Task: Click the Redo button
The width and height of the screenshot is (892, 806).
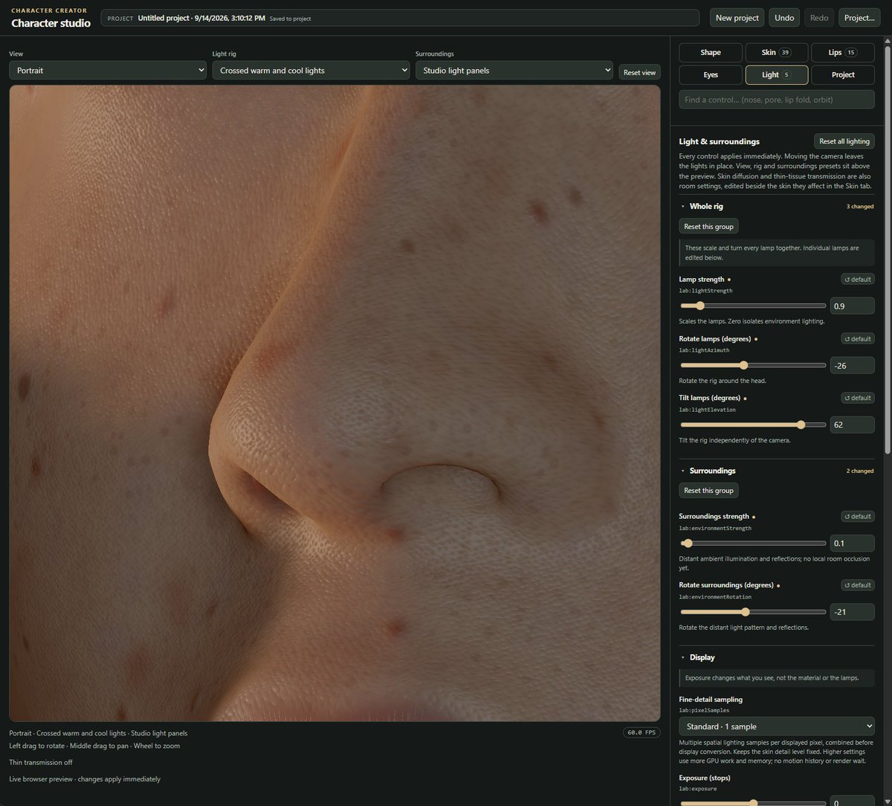Action: point(819,18)
